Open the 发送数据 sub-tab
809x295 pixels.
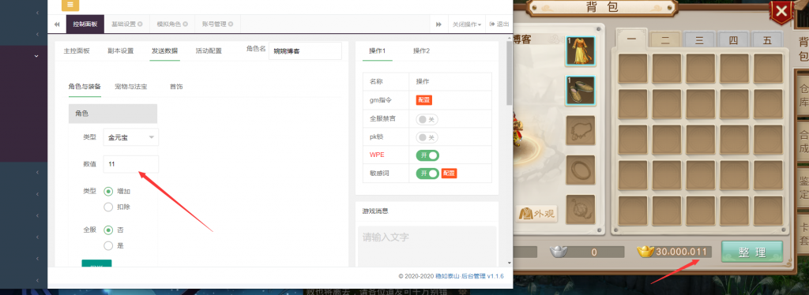tap(164, 51)
